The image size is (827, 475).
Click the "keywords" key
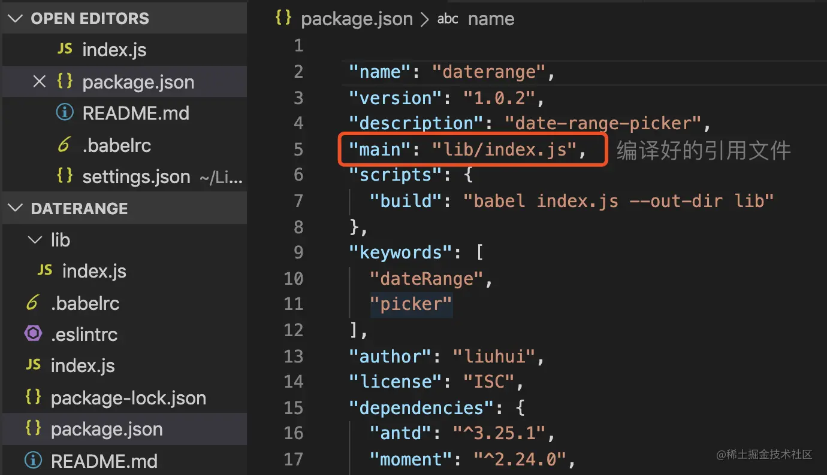pos(400,252)
